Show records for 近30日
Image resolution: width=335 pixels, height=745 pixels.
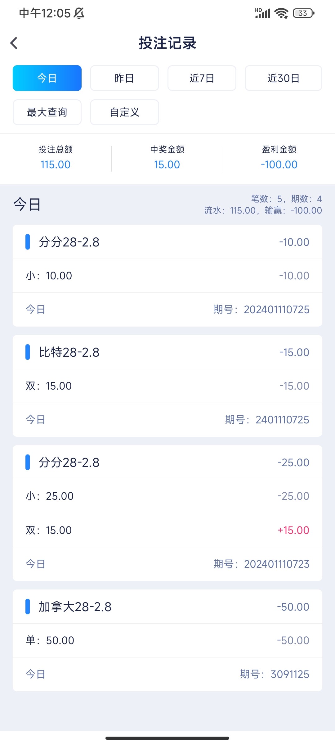click(283, 78)
